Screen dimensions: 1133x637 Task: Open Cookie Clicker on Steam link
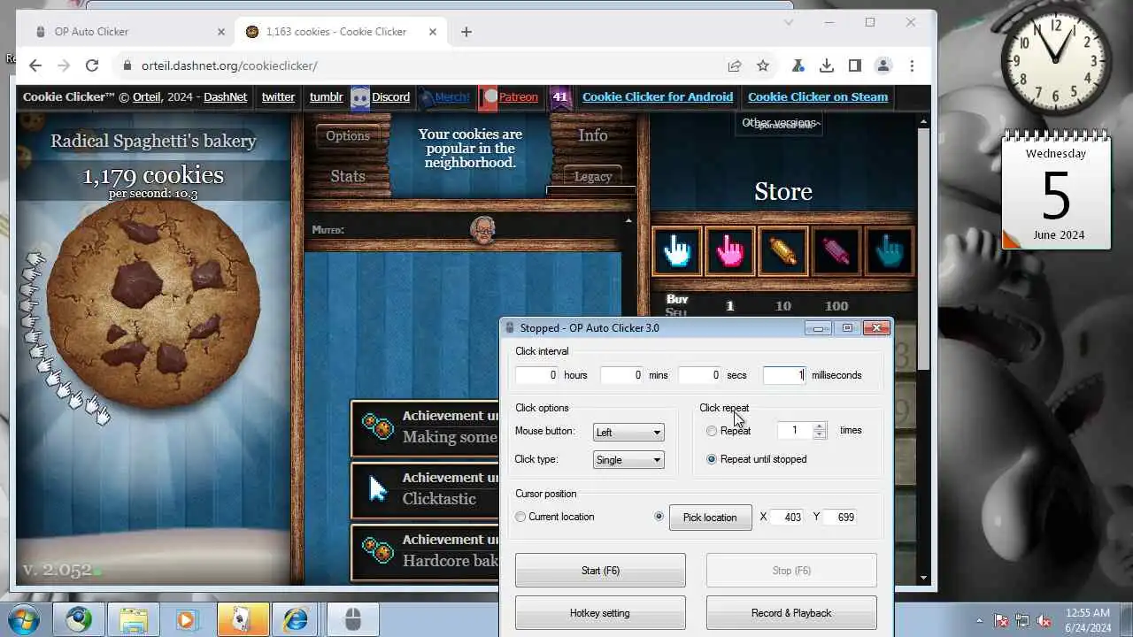pos(818,97)
